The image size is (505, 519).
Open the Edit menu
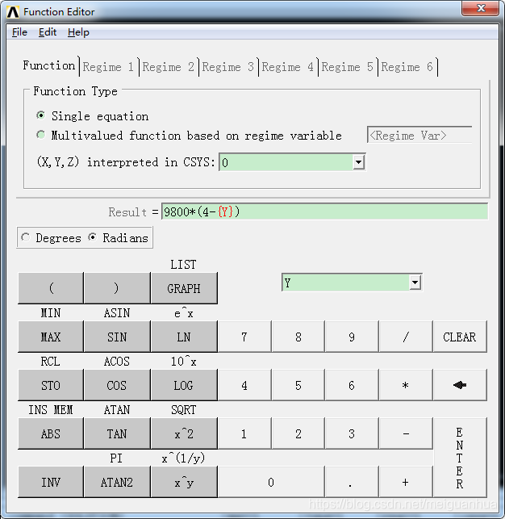point(48,32)
